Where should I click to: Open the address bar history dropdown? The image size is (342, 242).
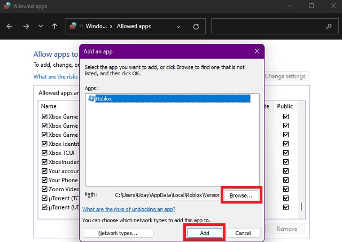pyautogui.click(x=178, y=27)
